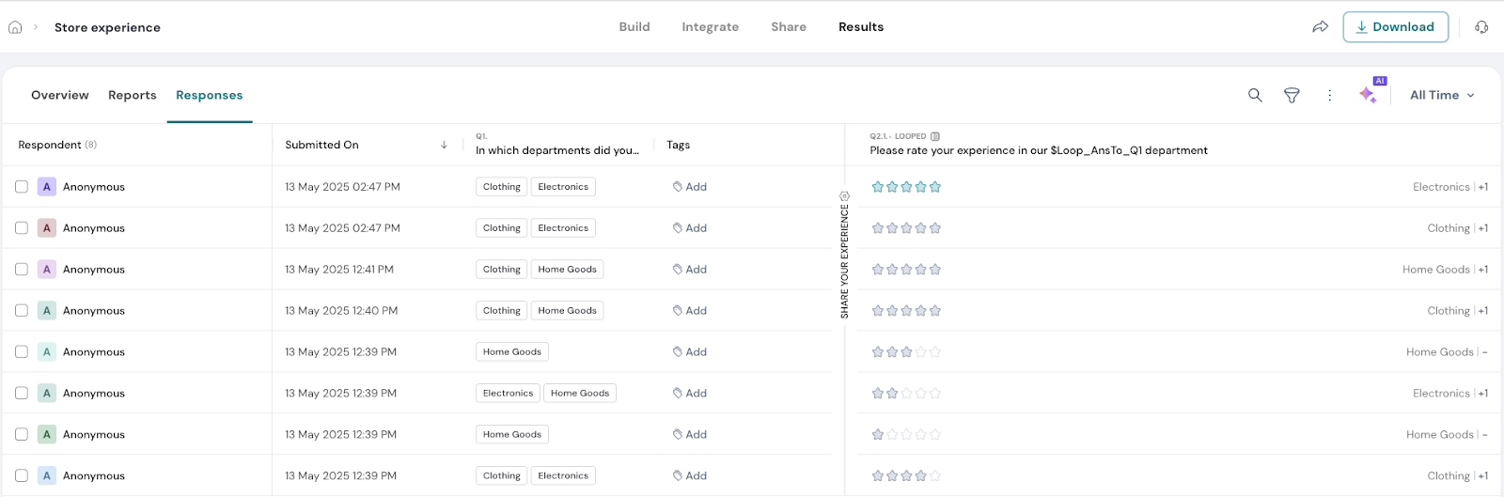1504x497 pixels.
Task: Click the Download button
Action: (x=1395, y=27)
